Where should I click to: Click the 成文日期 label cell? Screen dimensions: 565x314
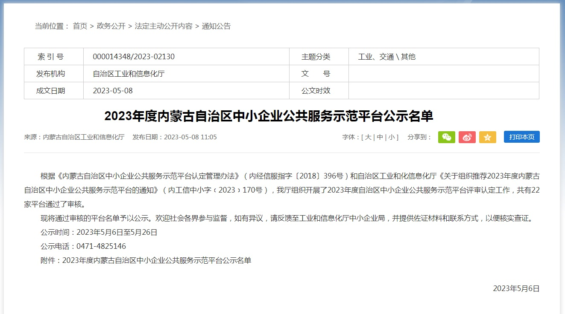coord(54,91)
